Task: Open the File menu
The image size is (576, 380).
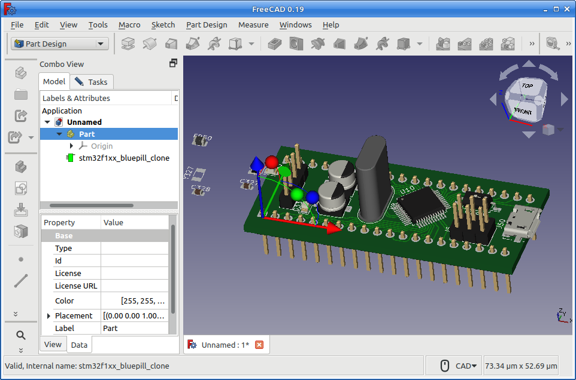Action: pos(17,25)
